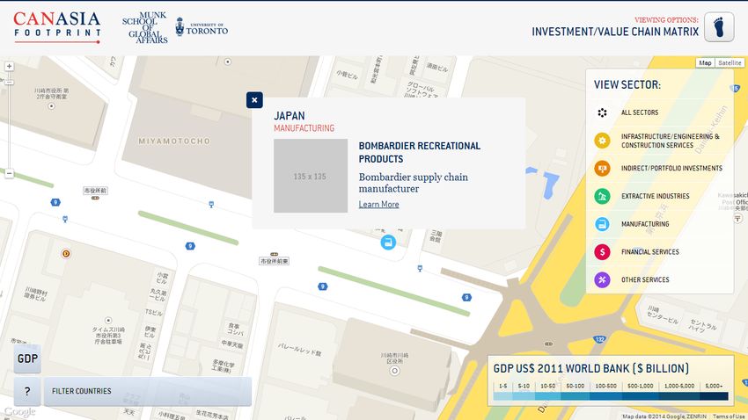The height and width of the screenshot is (420, 748).
Task: Select the Indirect/Portfolio Investments icon
Action: (x=602, y=168)
